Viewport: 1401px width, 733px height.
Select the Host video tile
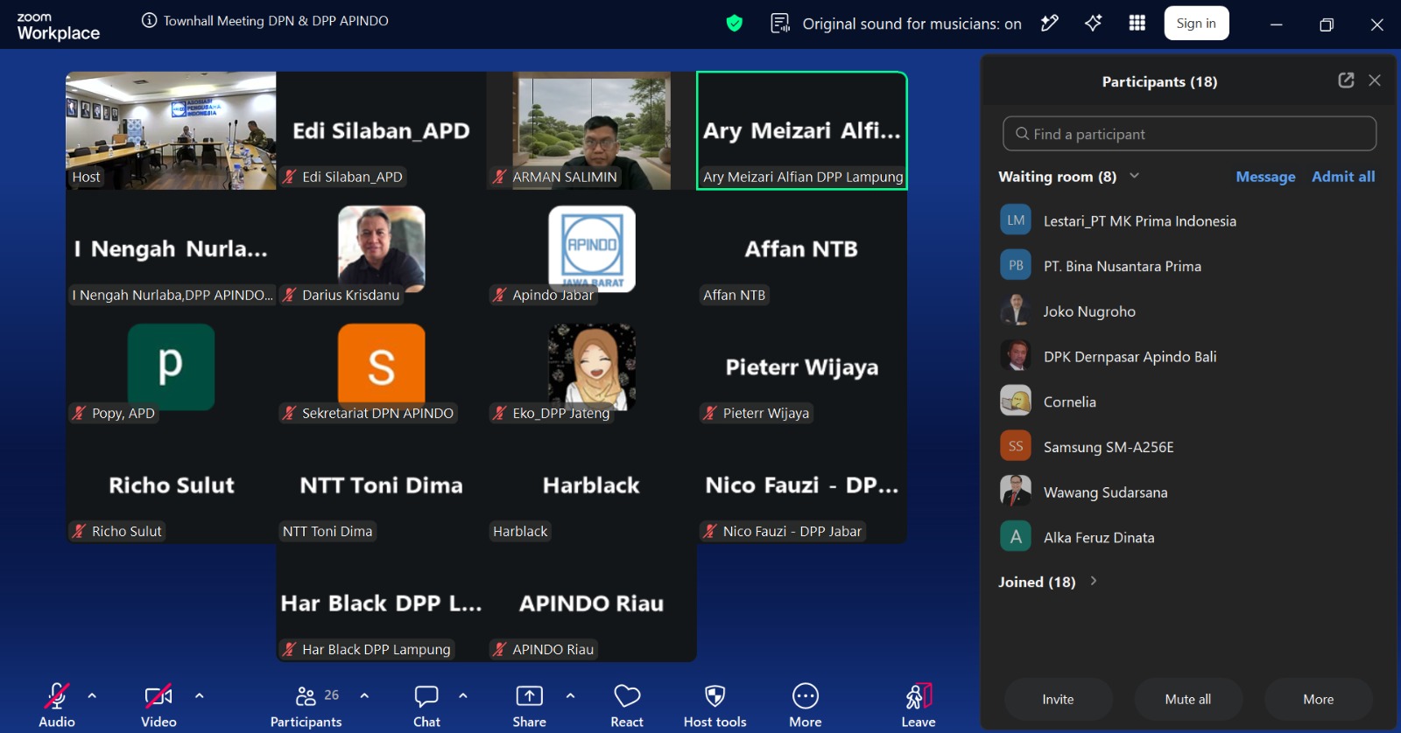pos(171,130)
